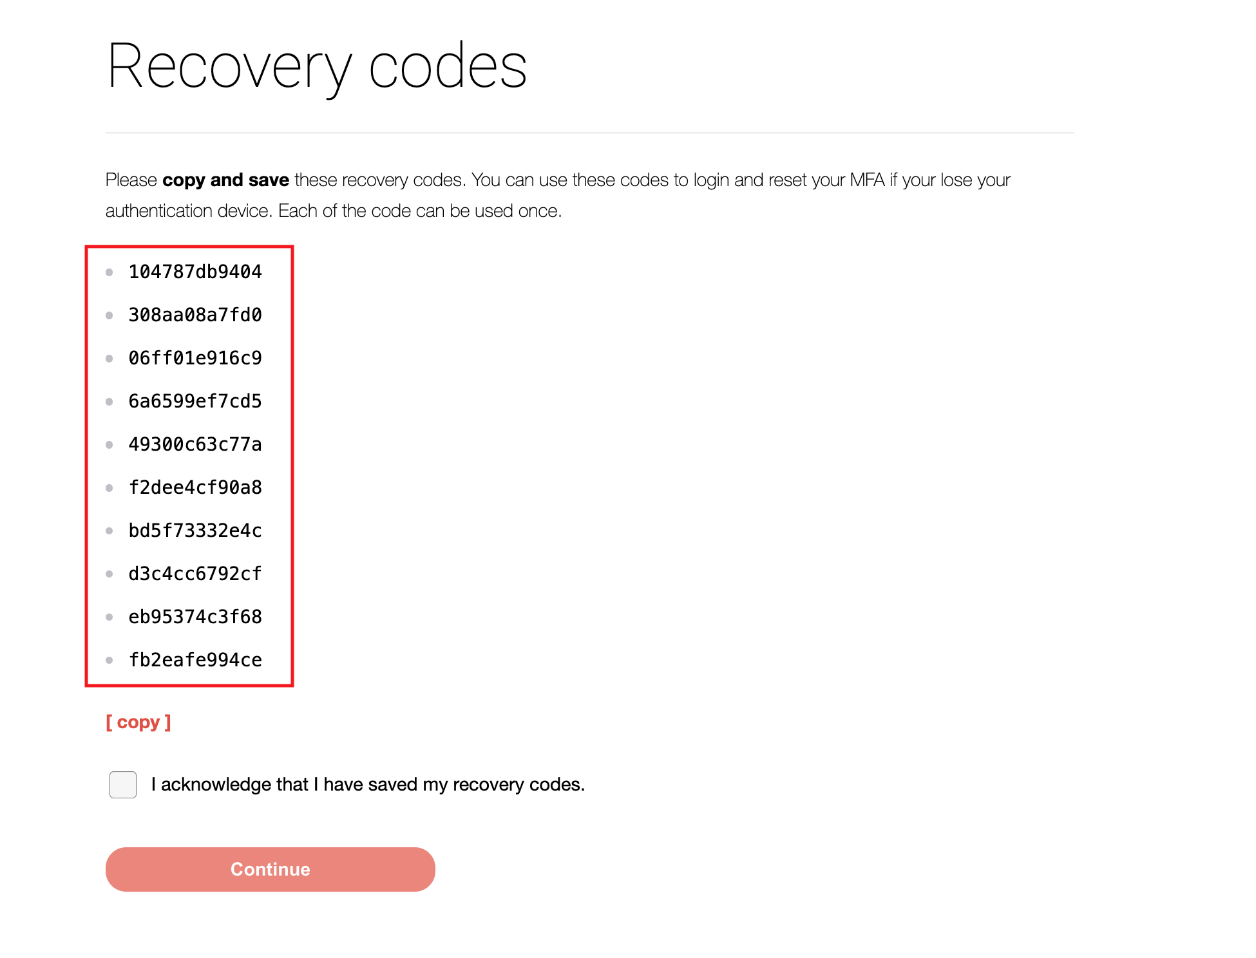
Task: Select recovery code eb95374c3f68
Action: pyautogui.click(x=195, y=617)
